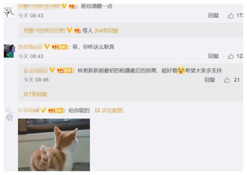
Task: Click the scribble avatar of the first commenter
Action: 9,12
